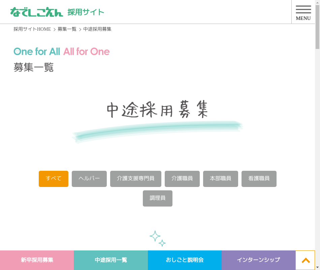This screenshot has height=270, width=320.
Task: Open the hamburger MENU icon
Action: 303,12
